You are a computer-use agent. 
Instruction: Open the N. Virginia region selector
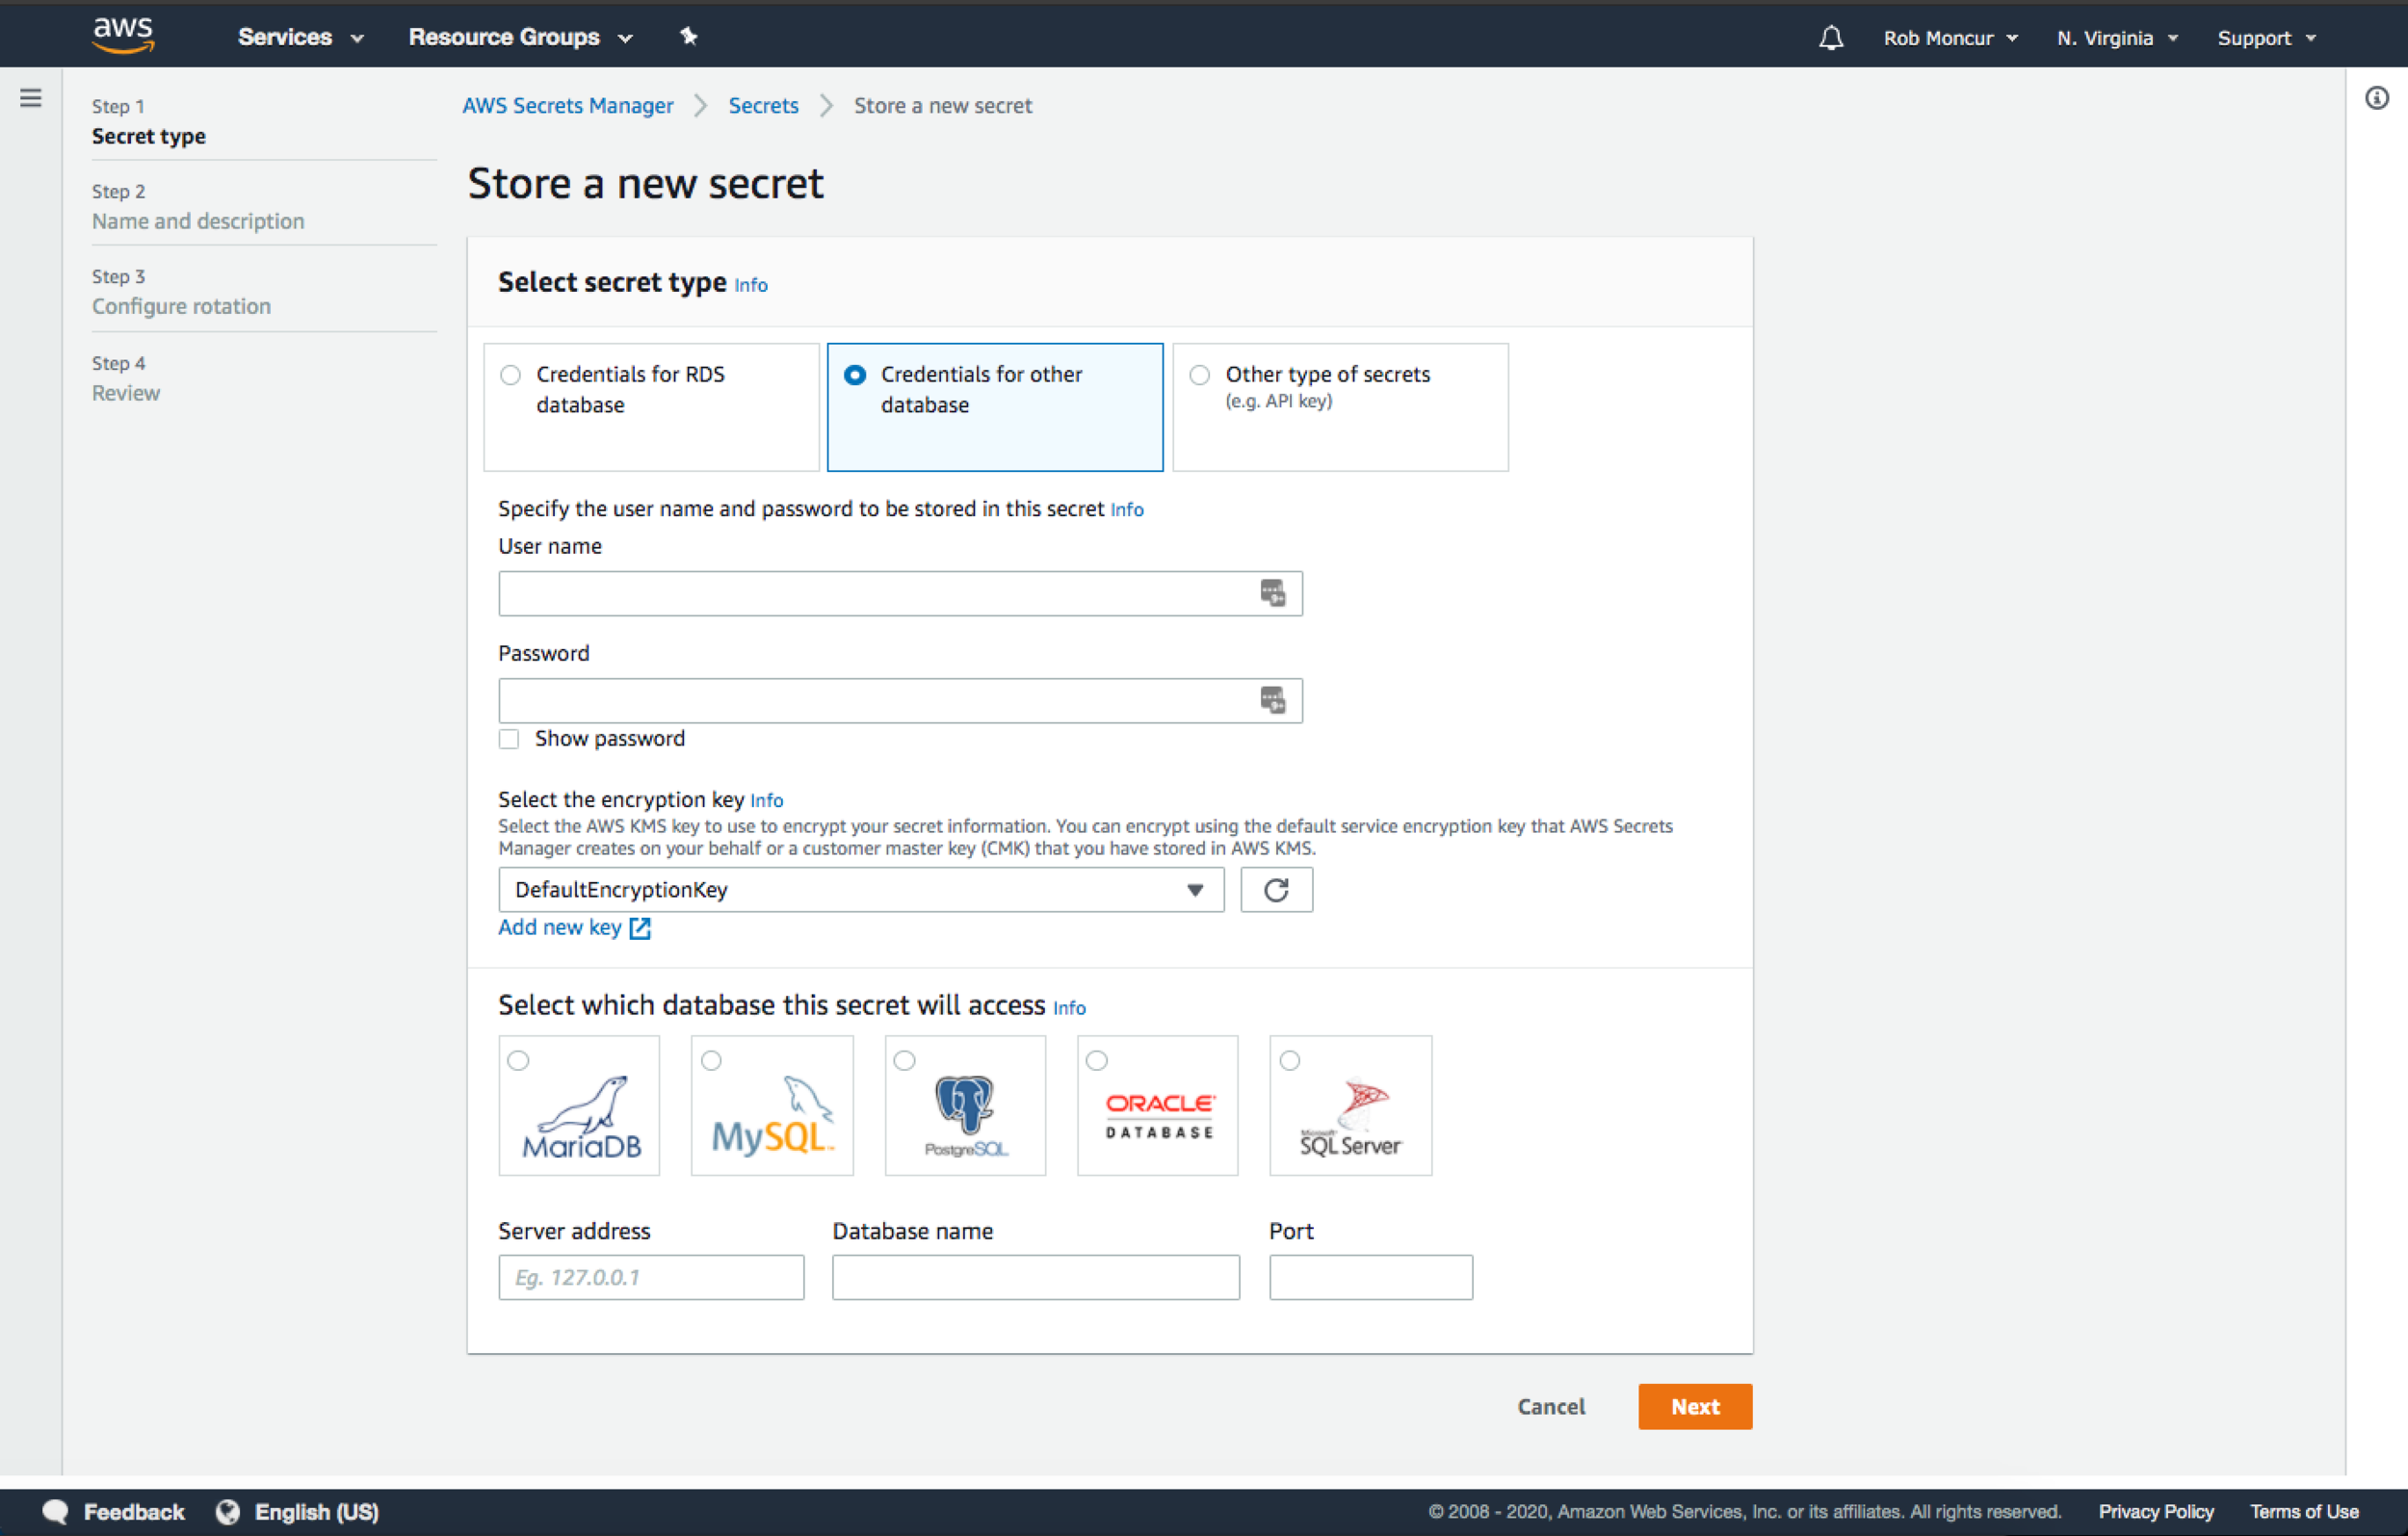[2116, 38]
